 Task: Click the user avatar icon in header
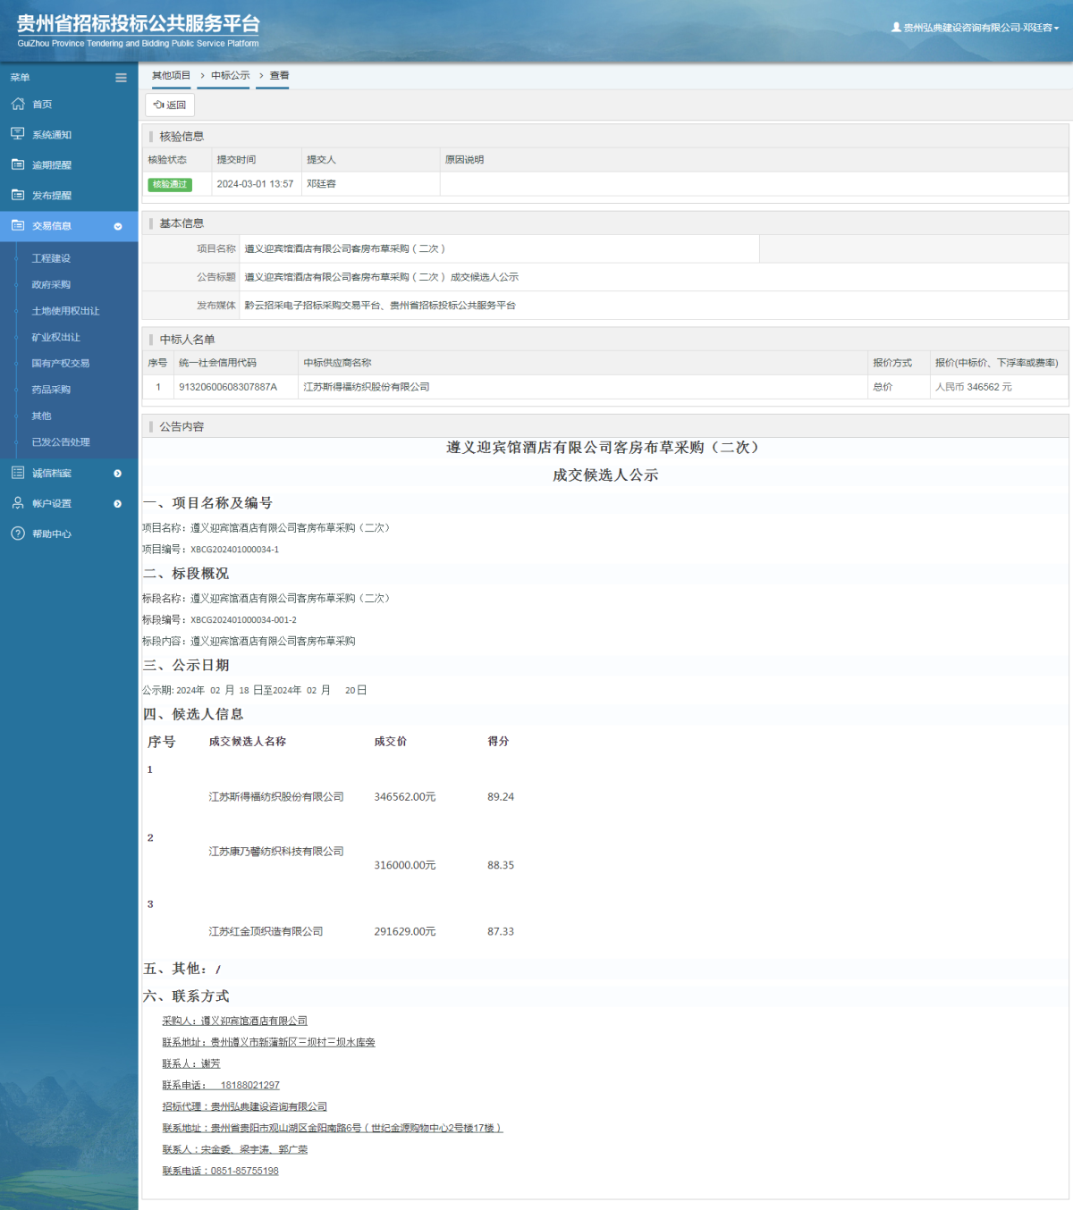point(896,28)
